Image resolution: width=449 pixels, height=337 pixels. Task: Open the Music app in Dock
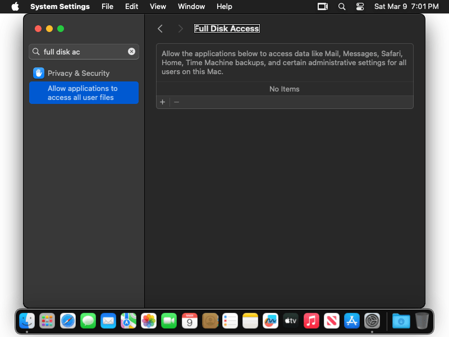coord(311,321)
